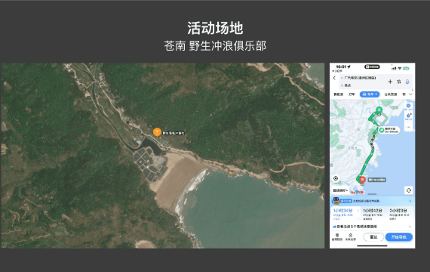Open the blue 驾车 driving mode dropdown
The height and width of the screenshot is (272, 430).
click(370, 94)
